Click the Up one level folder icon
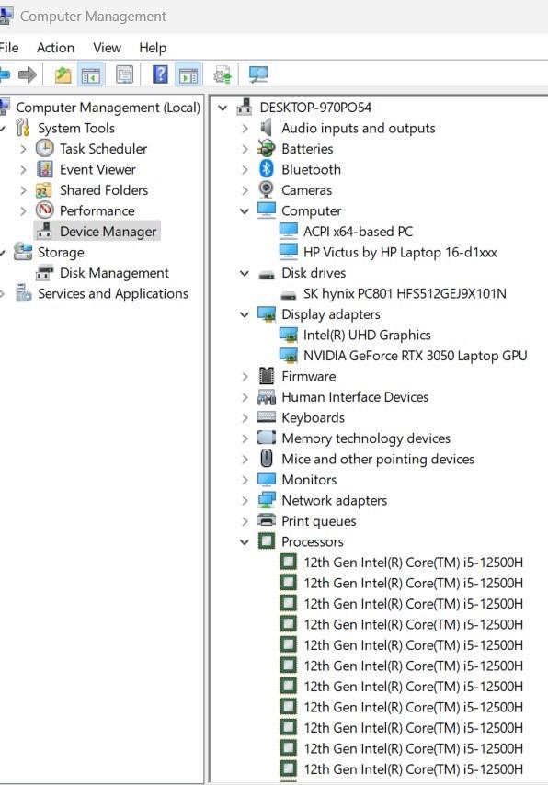548x785 pixels. tap(63, 74)
